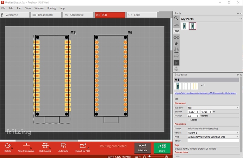Open the Seeed parts bin
Viewport: 243px width, 158px height.
[x=176, y=50]
